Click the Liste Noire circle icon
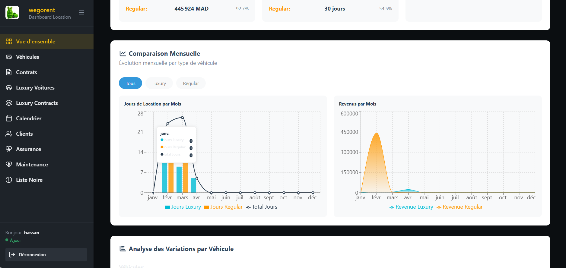 (x=9, y=180)
